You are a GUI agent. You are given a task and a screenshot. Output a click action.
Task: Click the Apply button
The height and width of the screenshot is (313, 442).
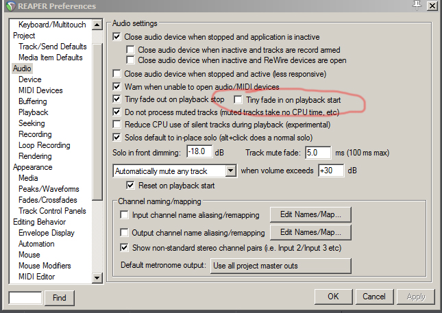click(x=416, y=297)
